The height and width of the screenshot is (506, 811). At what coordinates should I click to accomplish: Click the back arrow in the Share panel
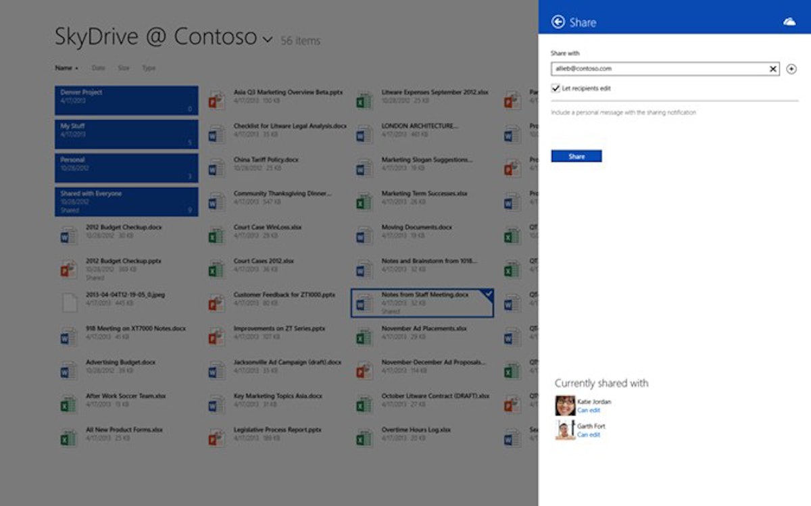pyautogui.click(x=558, y=22)
